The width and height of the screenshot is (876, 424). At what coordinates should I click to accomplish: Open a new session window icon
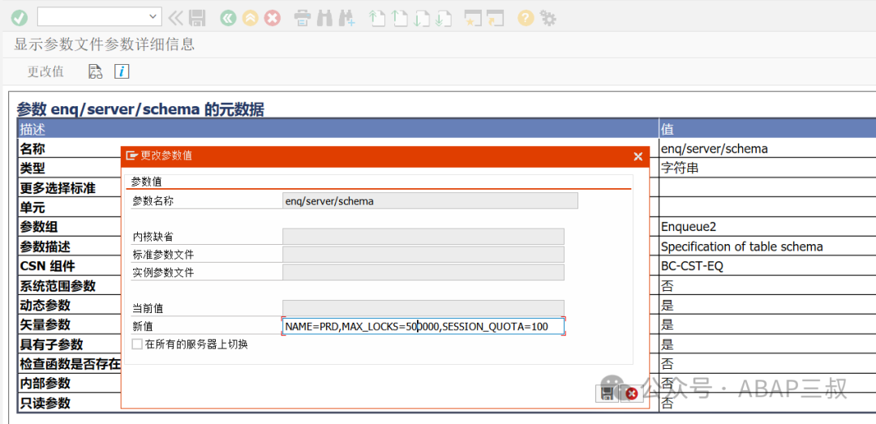(x=473, y=19)
